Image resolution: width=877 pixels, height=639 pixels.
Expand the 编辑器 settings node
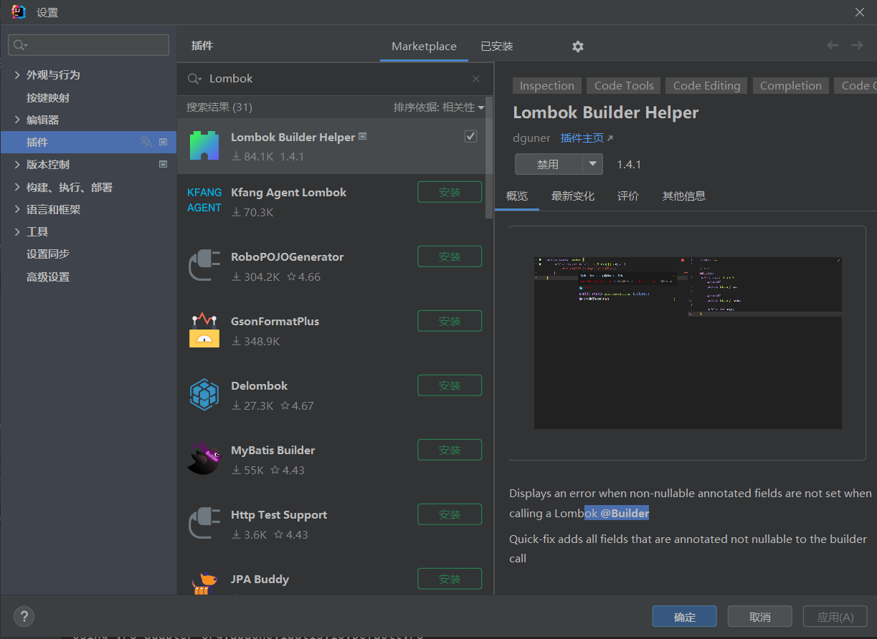(x=18, y=120)
